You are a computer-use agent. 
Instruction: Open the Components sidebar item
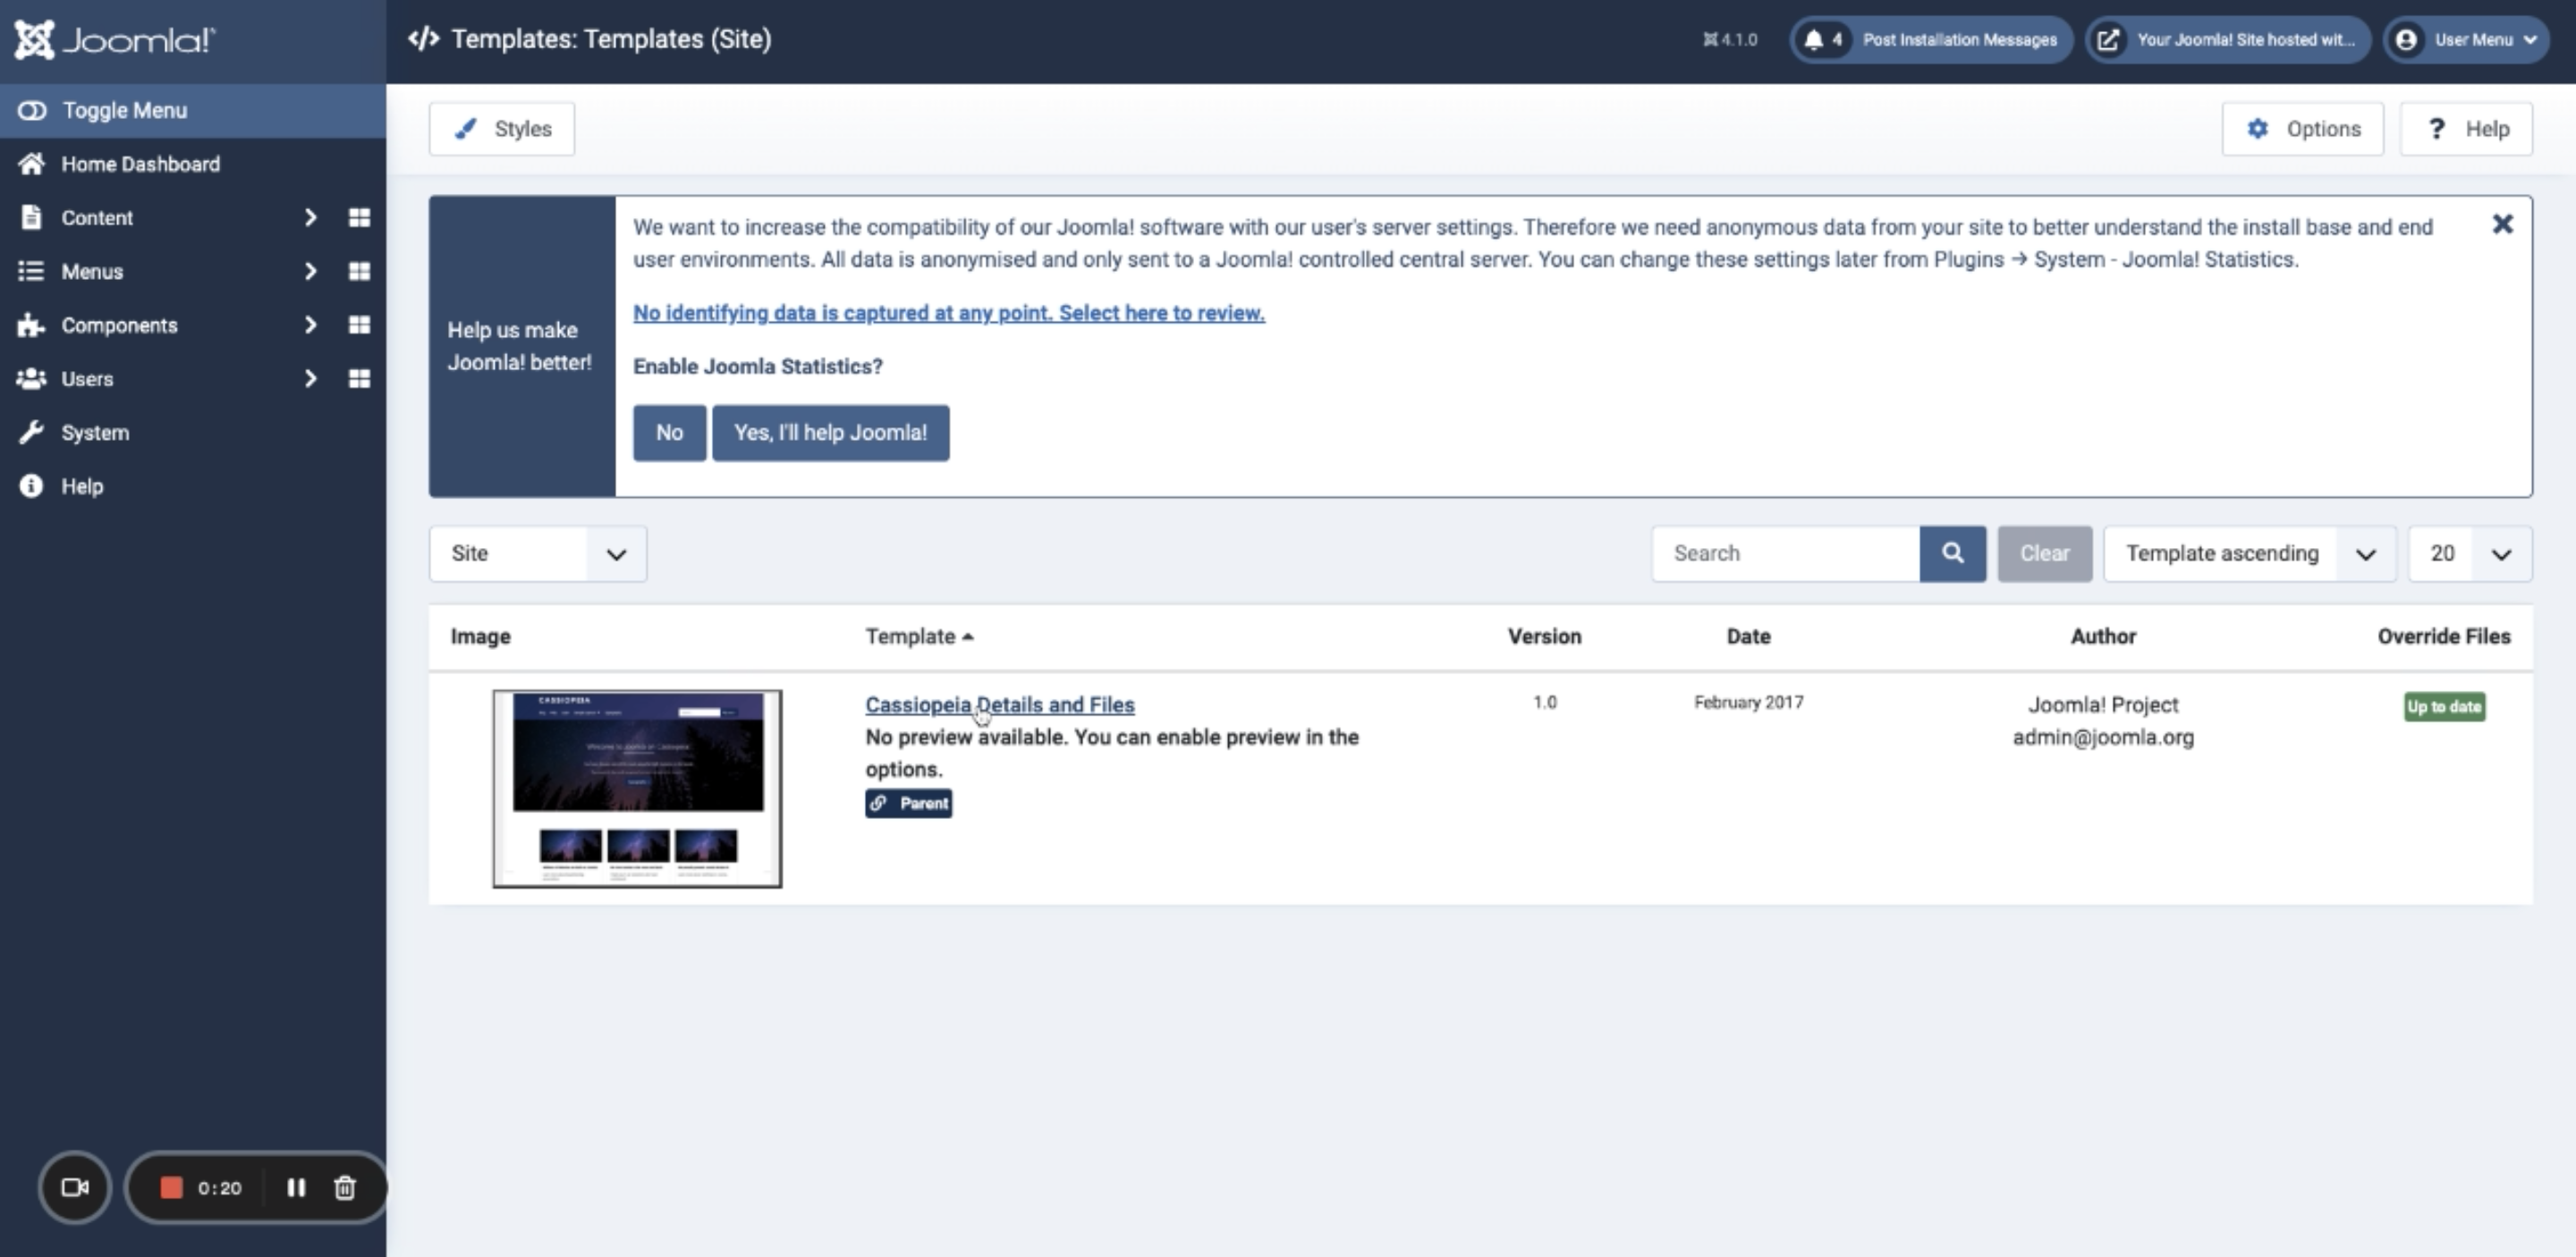coord(119,325)
